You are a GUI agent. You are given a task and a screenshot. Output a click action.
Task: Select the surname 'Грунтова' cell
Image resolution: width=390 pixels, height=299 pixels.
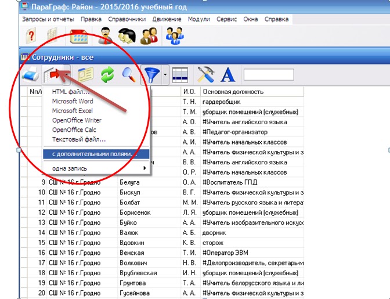pos(149,283)
